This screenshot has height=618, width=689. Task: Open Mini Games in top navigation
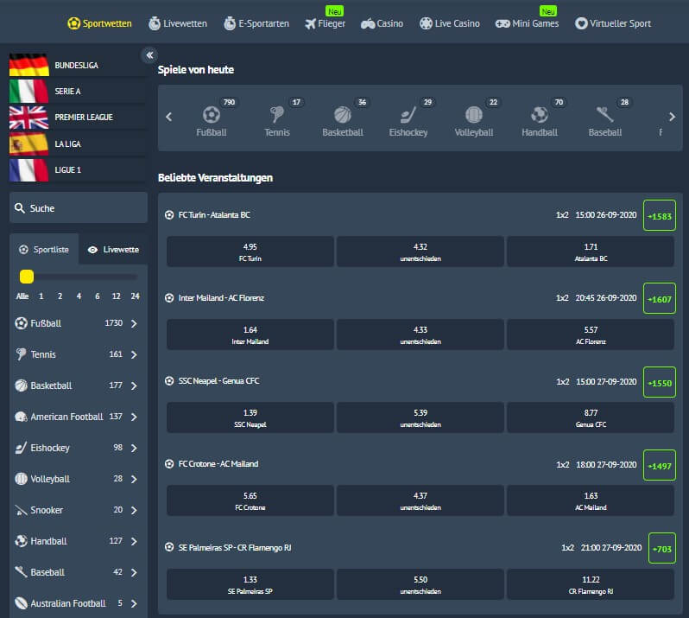pyautogui.click(x=528, y=23)
